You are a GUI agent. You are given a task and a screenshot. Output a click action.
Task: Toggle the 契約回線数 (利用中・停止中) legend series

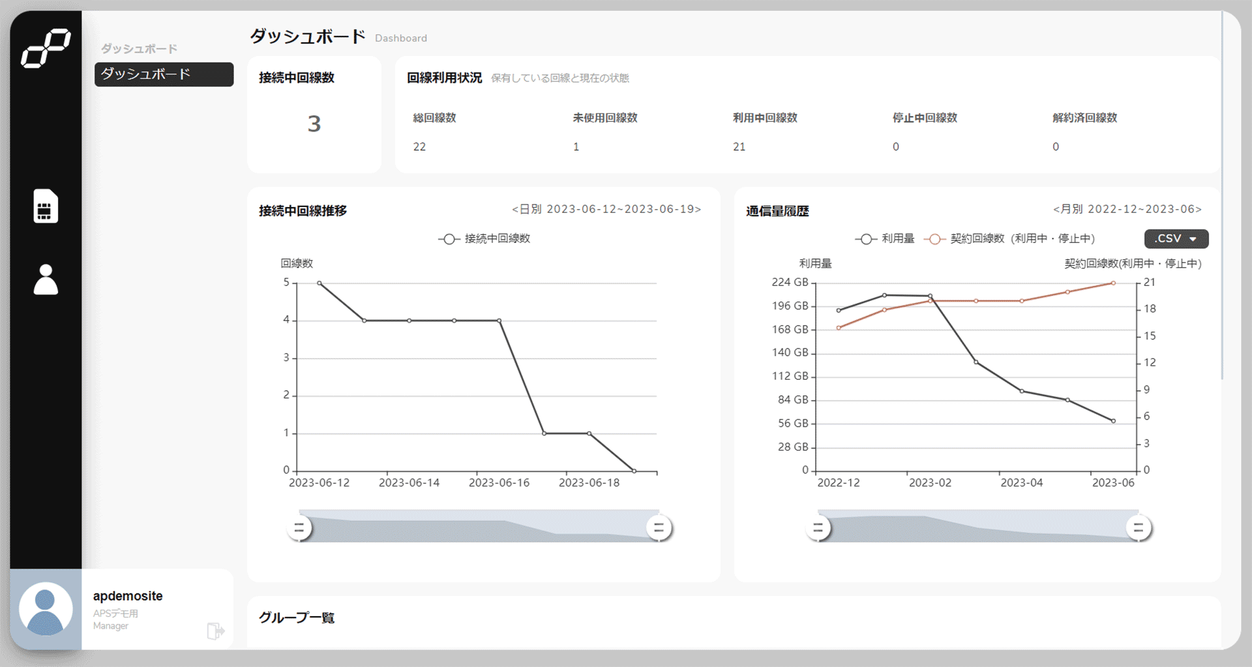coord(1009,239)
